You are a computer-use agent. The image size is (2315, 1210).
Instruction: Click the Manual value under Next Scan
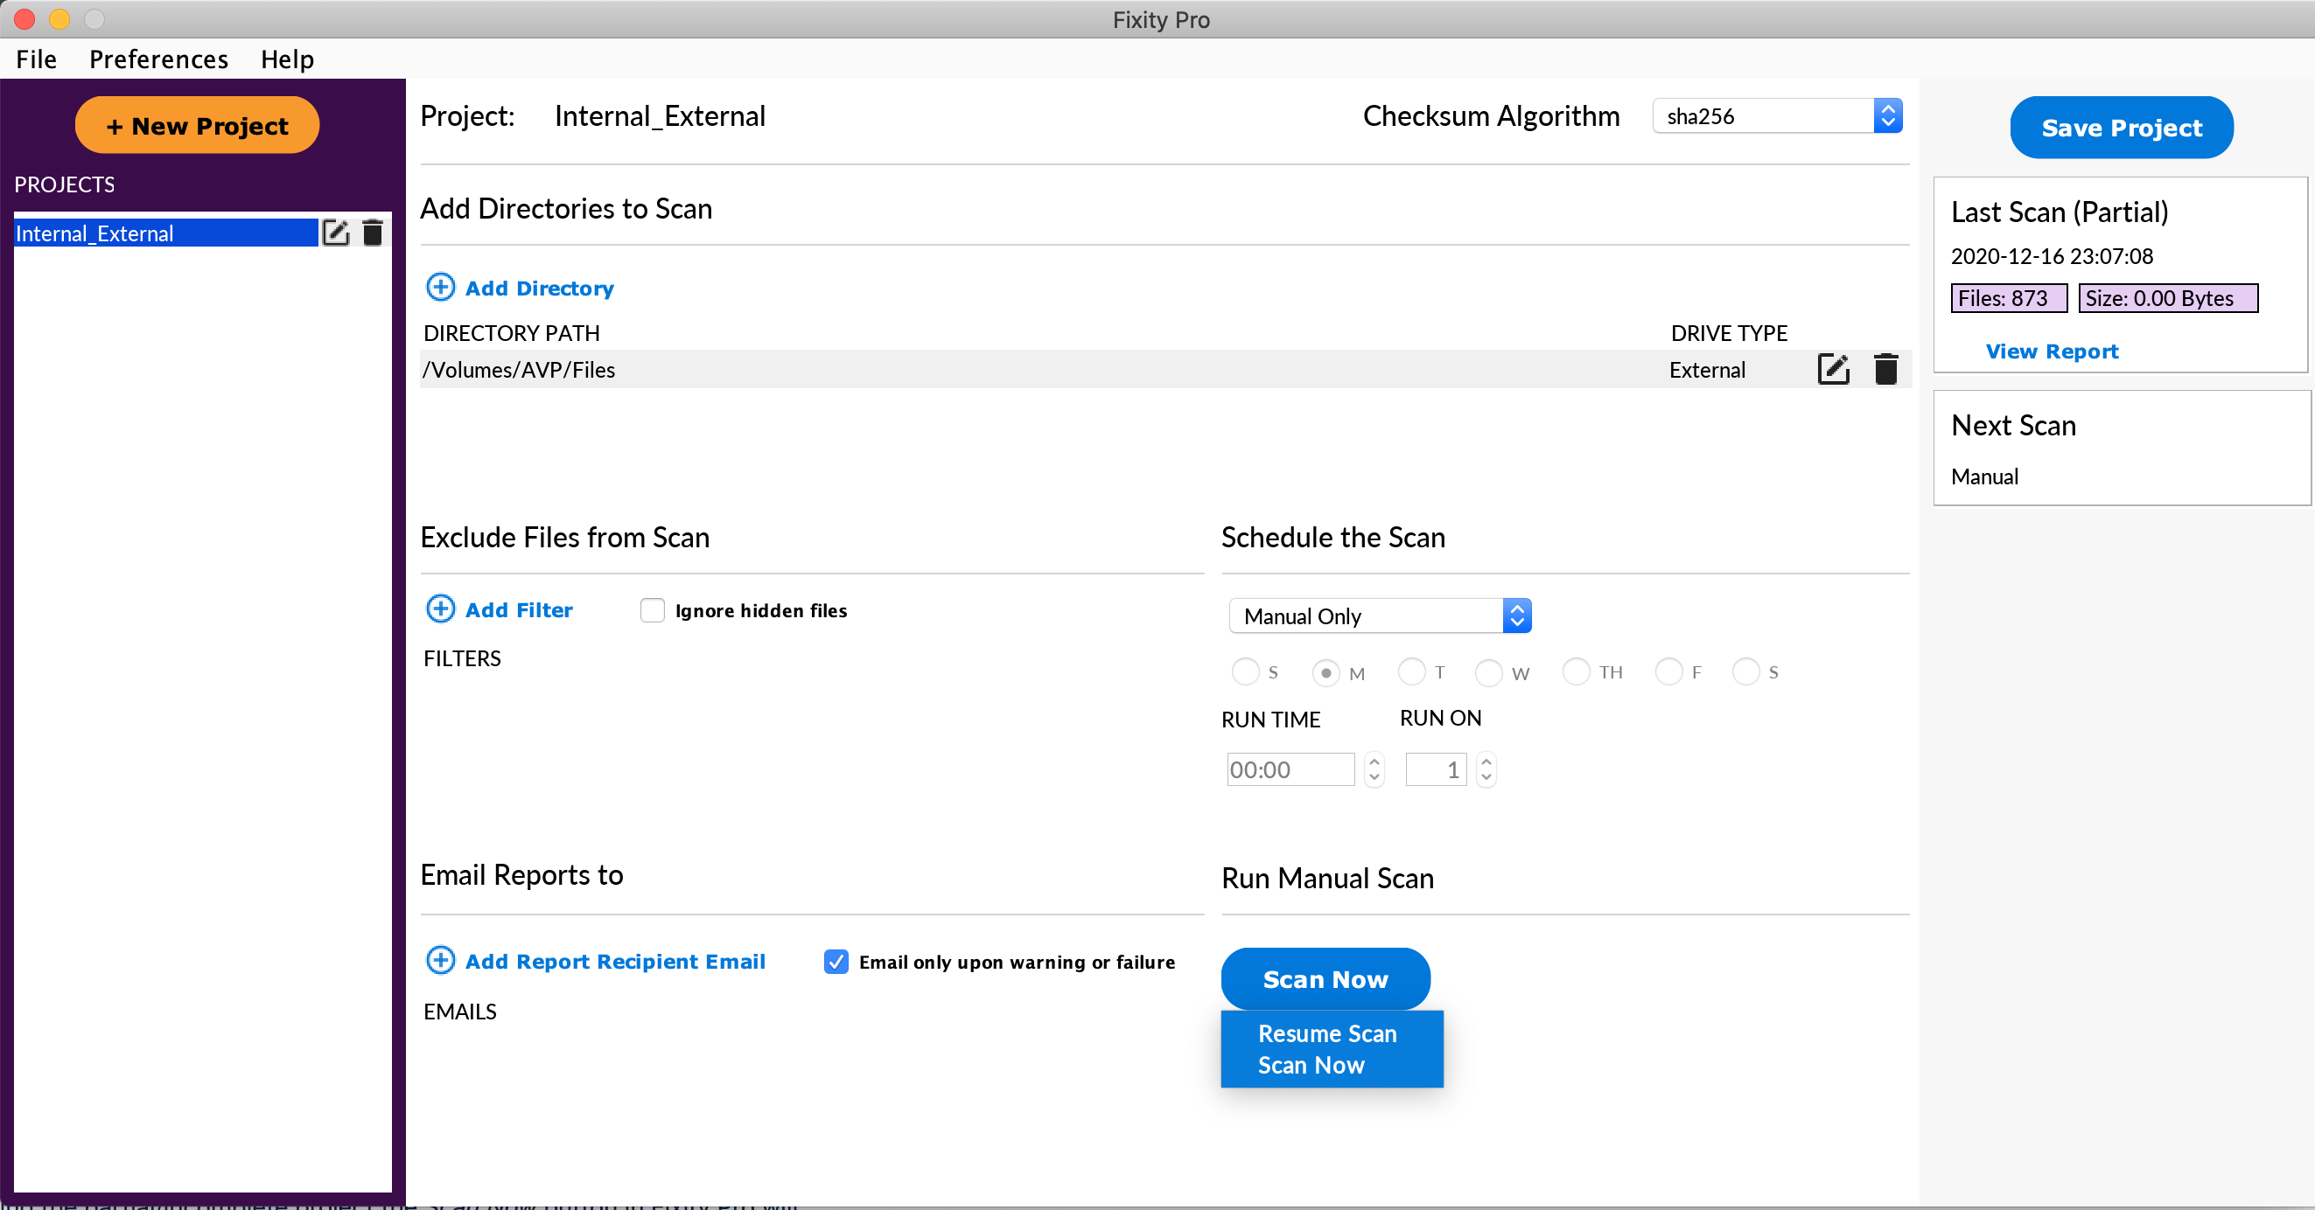pos(1984,476)
